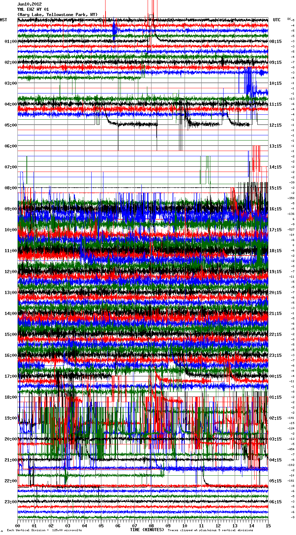Click the MST time zone label

click(3, 20)
